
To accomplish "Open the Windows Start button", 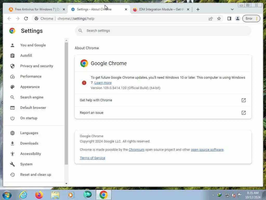I will (x=7, y=195).
